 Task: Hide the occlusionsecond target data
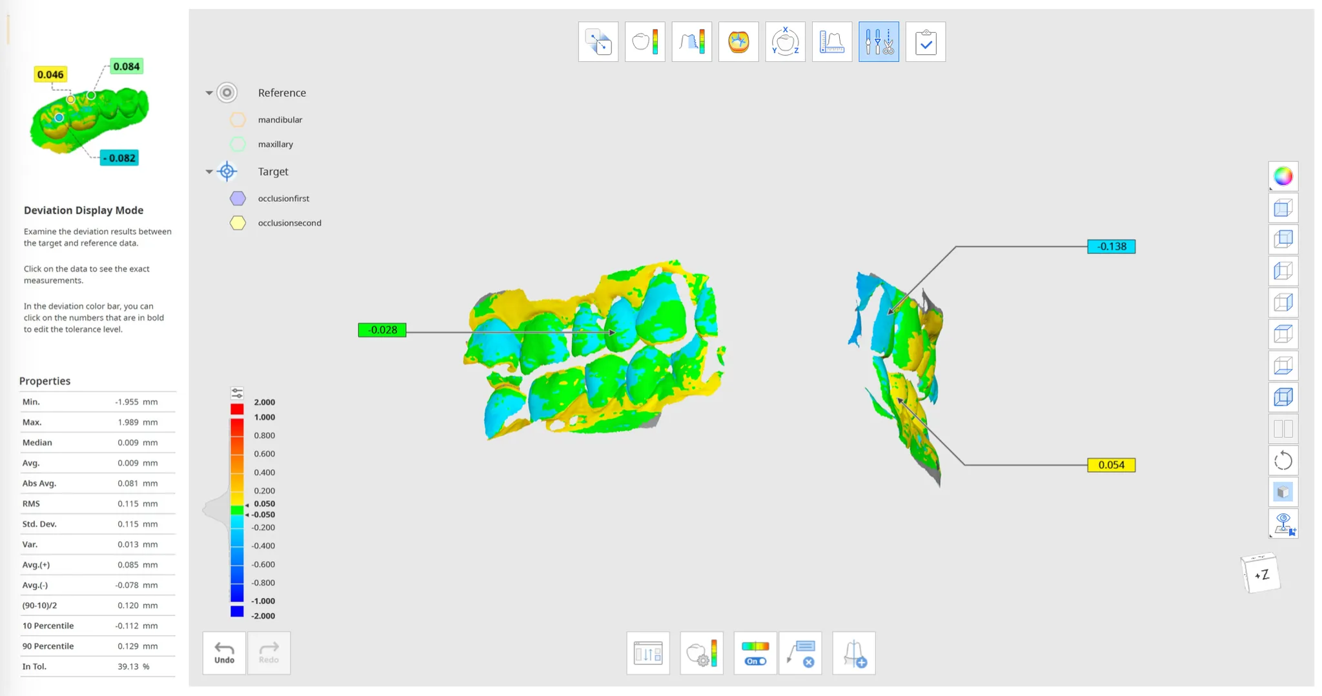238,223
